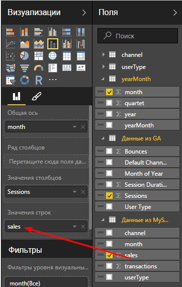Open more visuals via ellipsis icon
Viewport: 182px width, 287px height.
point(53,80)
